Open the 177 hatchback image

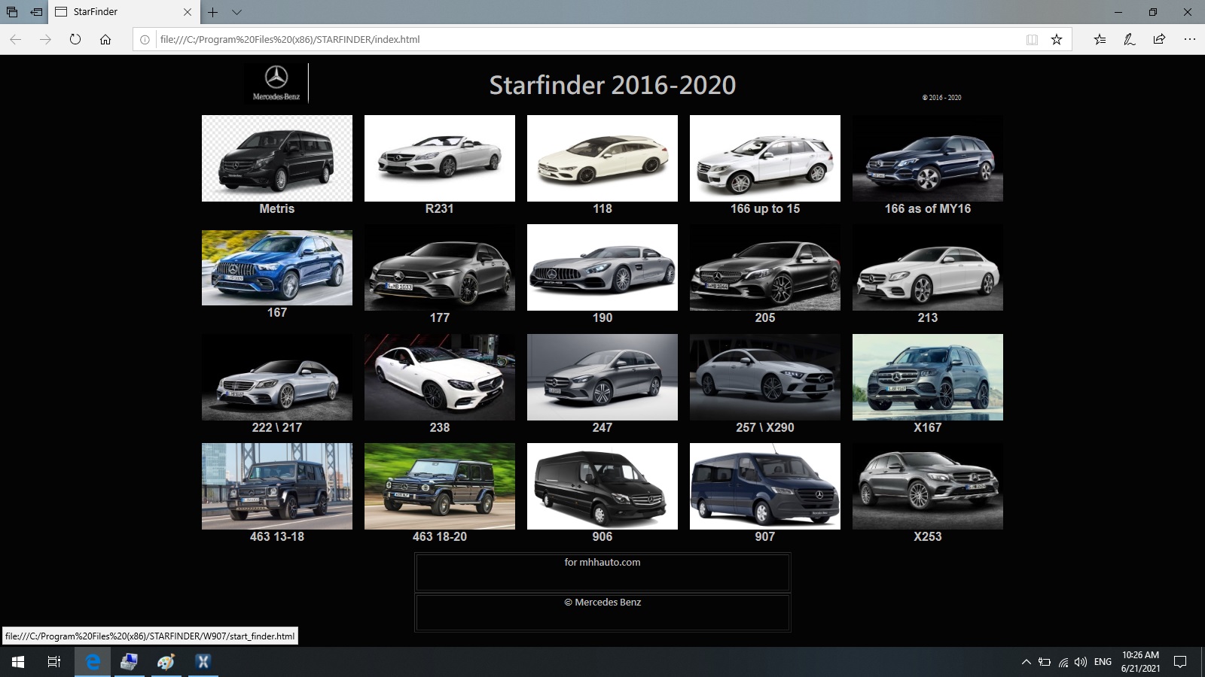coord(440,267)
